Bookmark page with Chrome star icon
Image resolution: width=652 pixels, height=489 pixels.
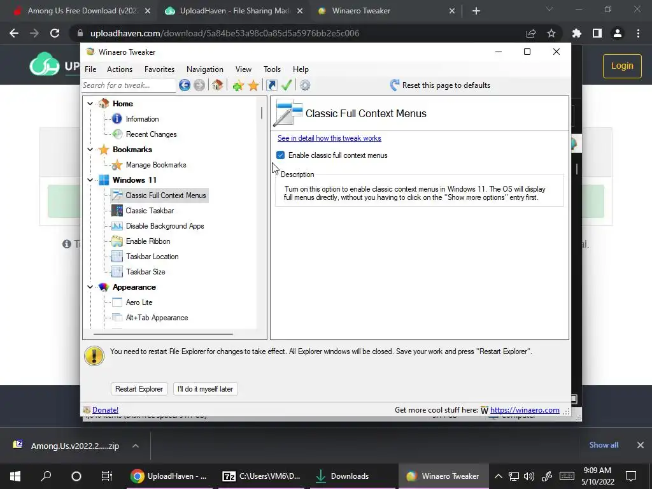551,33
